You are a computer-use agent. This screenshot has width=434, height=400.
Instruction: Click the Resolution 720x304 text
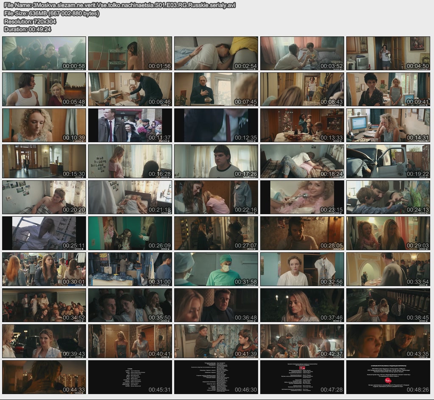(x=30, y=21)
